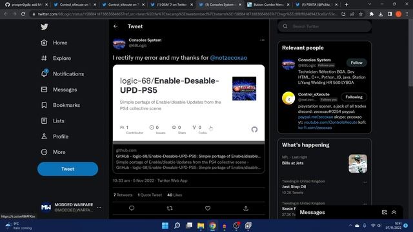Switch to the OSM on Twitter tab
The image size is (413, 232).
pos(171,5)
